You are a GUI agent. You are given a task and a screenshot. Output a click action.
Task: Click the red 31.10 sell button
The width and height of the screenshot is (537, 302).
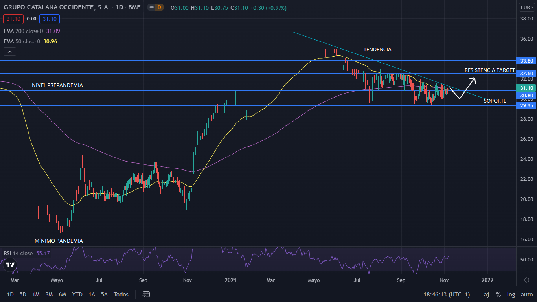(x=14, y=19)
